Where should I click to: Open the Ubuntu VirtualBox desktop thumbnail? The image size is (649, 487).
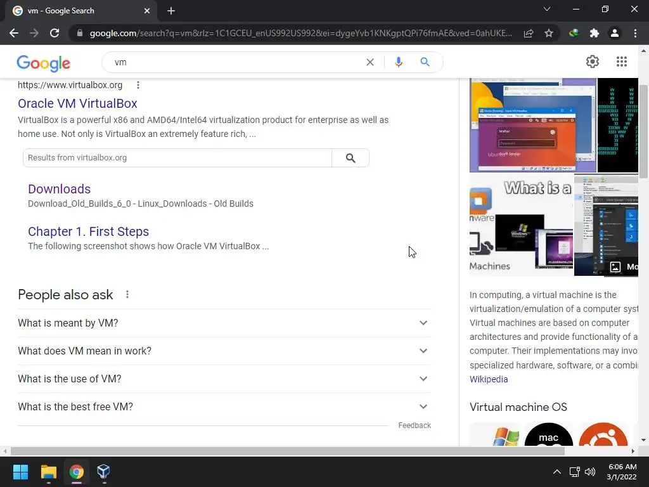pyautogui.click(x=532, y=125)
